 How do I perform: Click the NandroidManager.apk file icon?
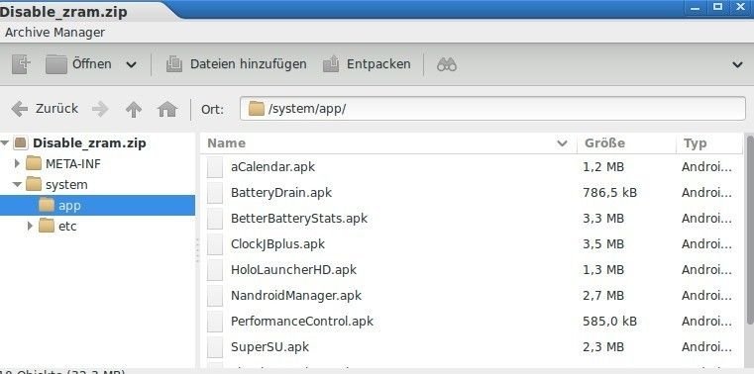pos(215,295)
